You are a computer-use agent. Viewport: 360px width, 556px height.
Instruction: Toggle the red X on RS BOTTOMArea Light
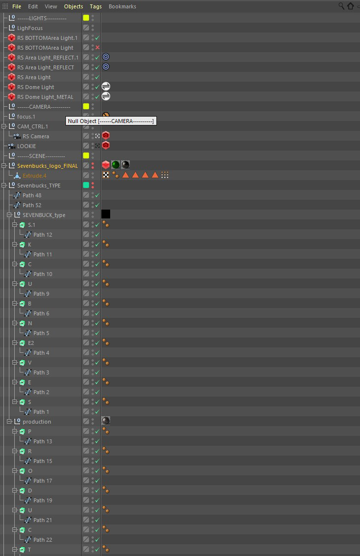click(x=97, y=47)
